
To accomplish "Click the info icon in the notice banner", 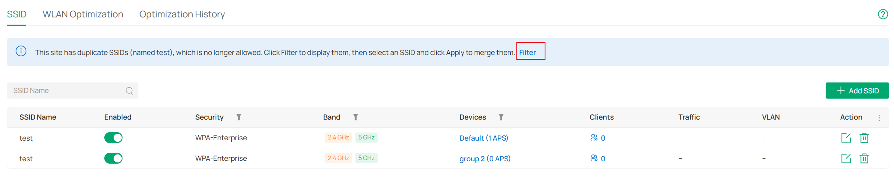I will [x=21, y=51].
